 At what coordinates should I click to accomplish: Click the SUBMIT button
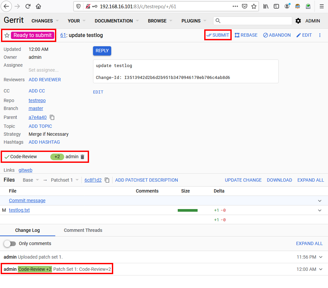click(218, 35)
